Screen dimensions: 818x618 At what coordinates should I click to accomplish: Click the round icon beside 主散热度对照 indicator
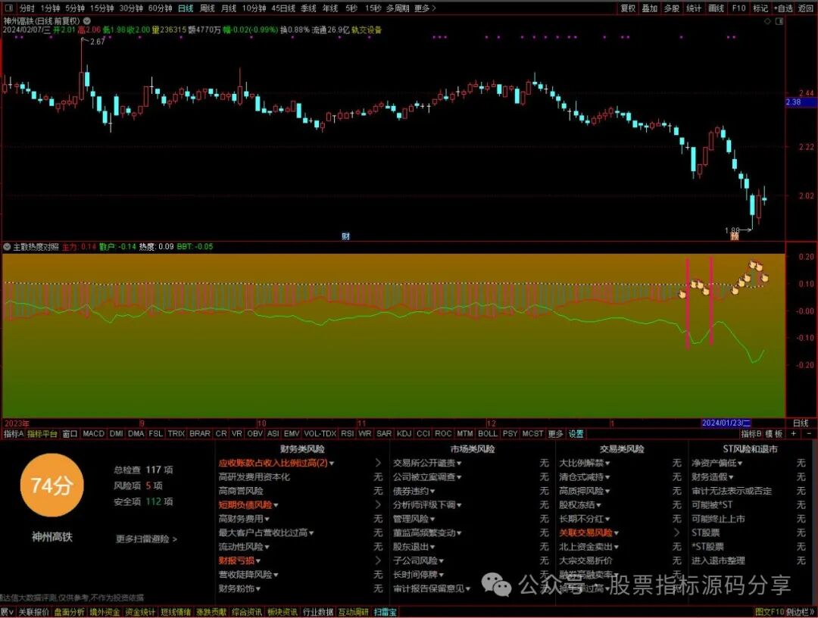[8, 247]
